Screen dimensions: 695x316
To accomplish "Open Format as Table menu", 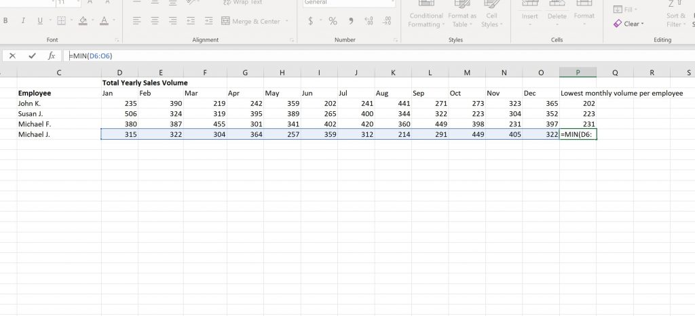I will click(x=462, y=16).
